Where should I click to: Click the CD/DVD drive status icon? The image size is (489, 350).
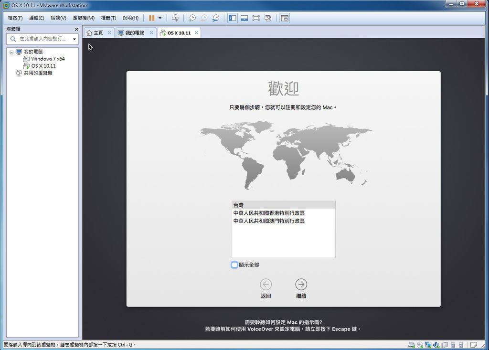click(420, 345)
